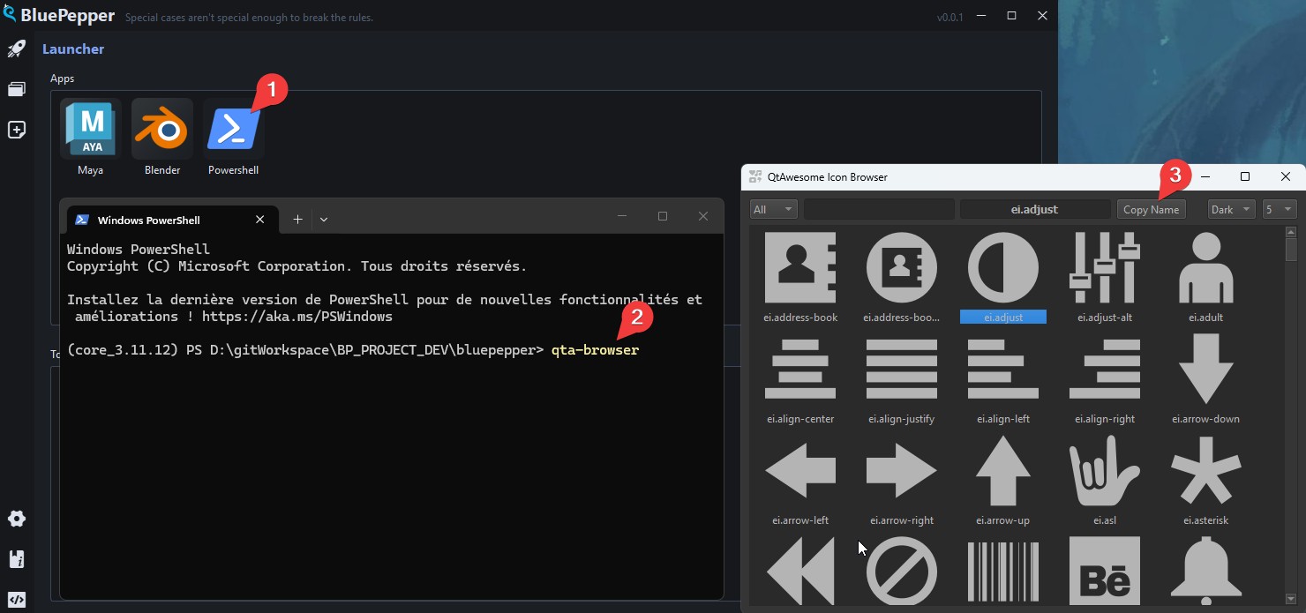Image resolution: width=1306 pixels, height=613 pixels.
Task: Open the All icon-set filter dropdown
Action: coord(774,210)
